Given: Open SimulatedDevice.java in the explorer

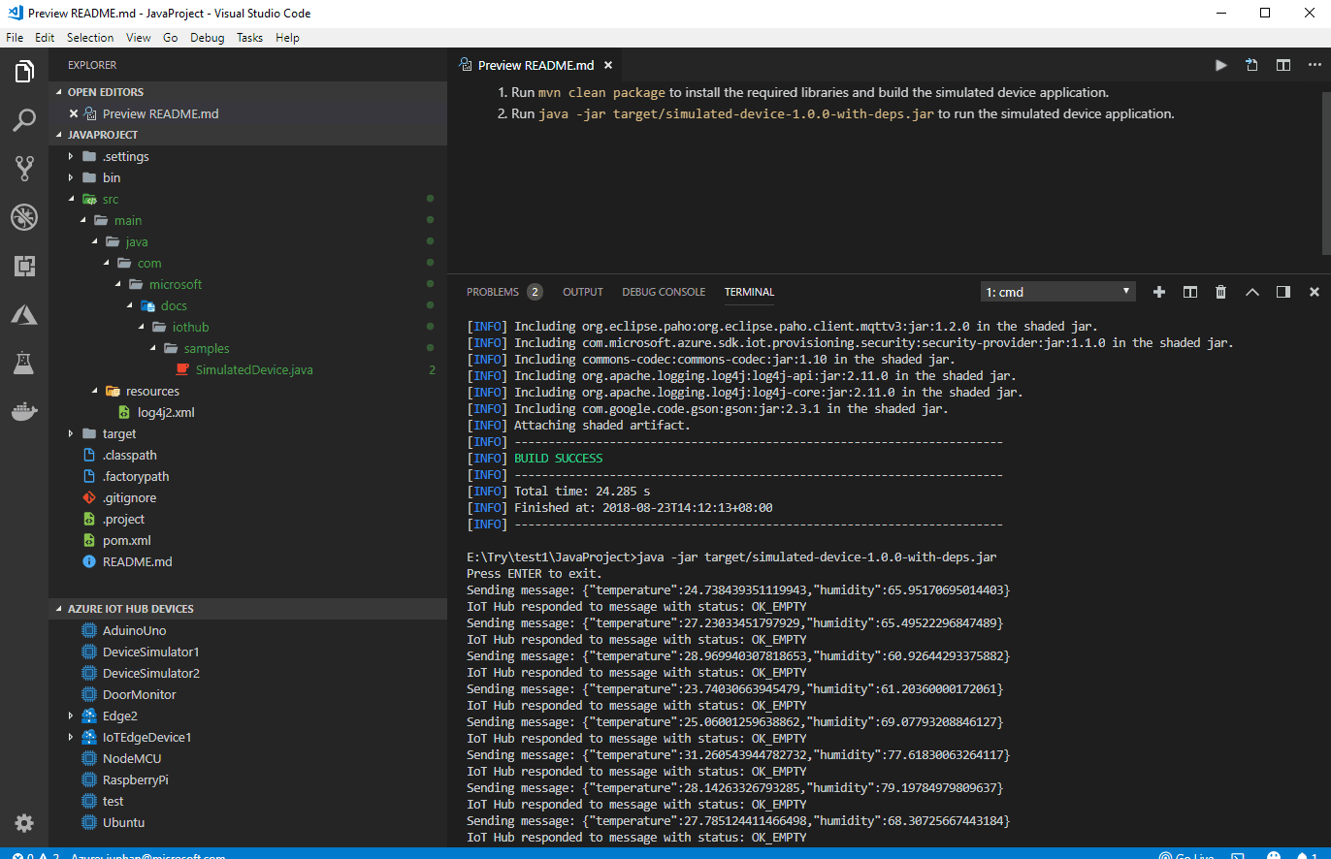Looking at the screenshot, I should [253, 369].
